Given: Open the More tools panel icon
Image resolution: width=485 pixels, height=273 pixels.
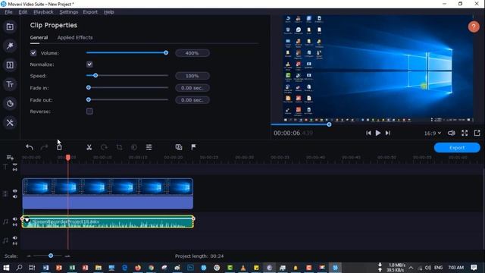Looking at the screenshot, I should pyautogui.click(x=10, y=123).
